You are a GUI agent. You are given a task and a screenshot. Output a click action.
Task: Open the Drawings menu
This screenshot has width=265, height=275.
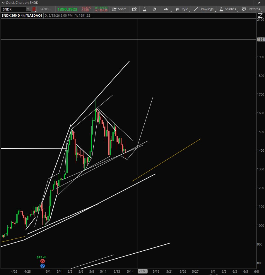click(x=204, y=9)
